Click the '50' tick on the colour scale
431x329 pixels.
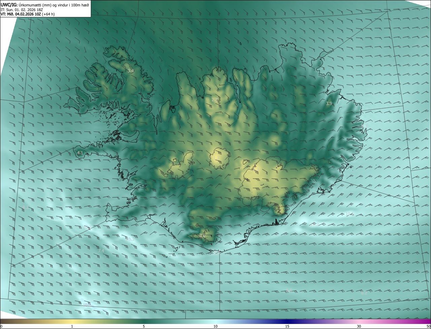(428, 326)
